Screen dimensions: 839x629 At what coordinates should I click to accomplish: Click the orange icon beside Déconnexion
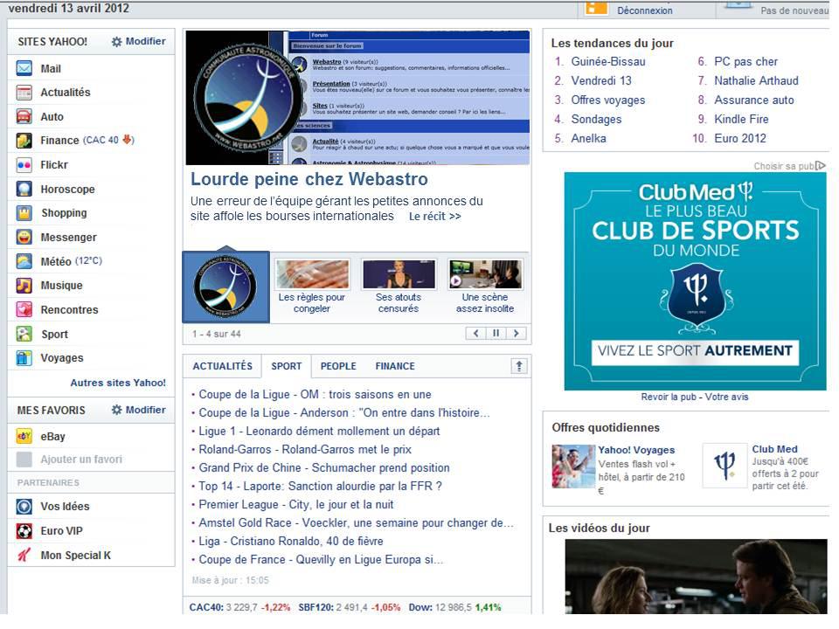pos(597,8)
